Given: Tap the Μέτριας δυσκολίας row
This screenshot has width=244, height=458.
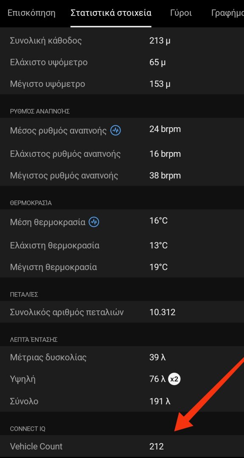Looking at the screenshot, I should click(122, 357).
